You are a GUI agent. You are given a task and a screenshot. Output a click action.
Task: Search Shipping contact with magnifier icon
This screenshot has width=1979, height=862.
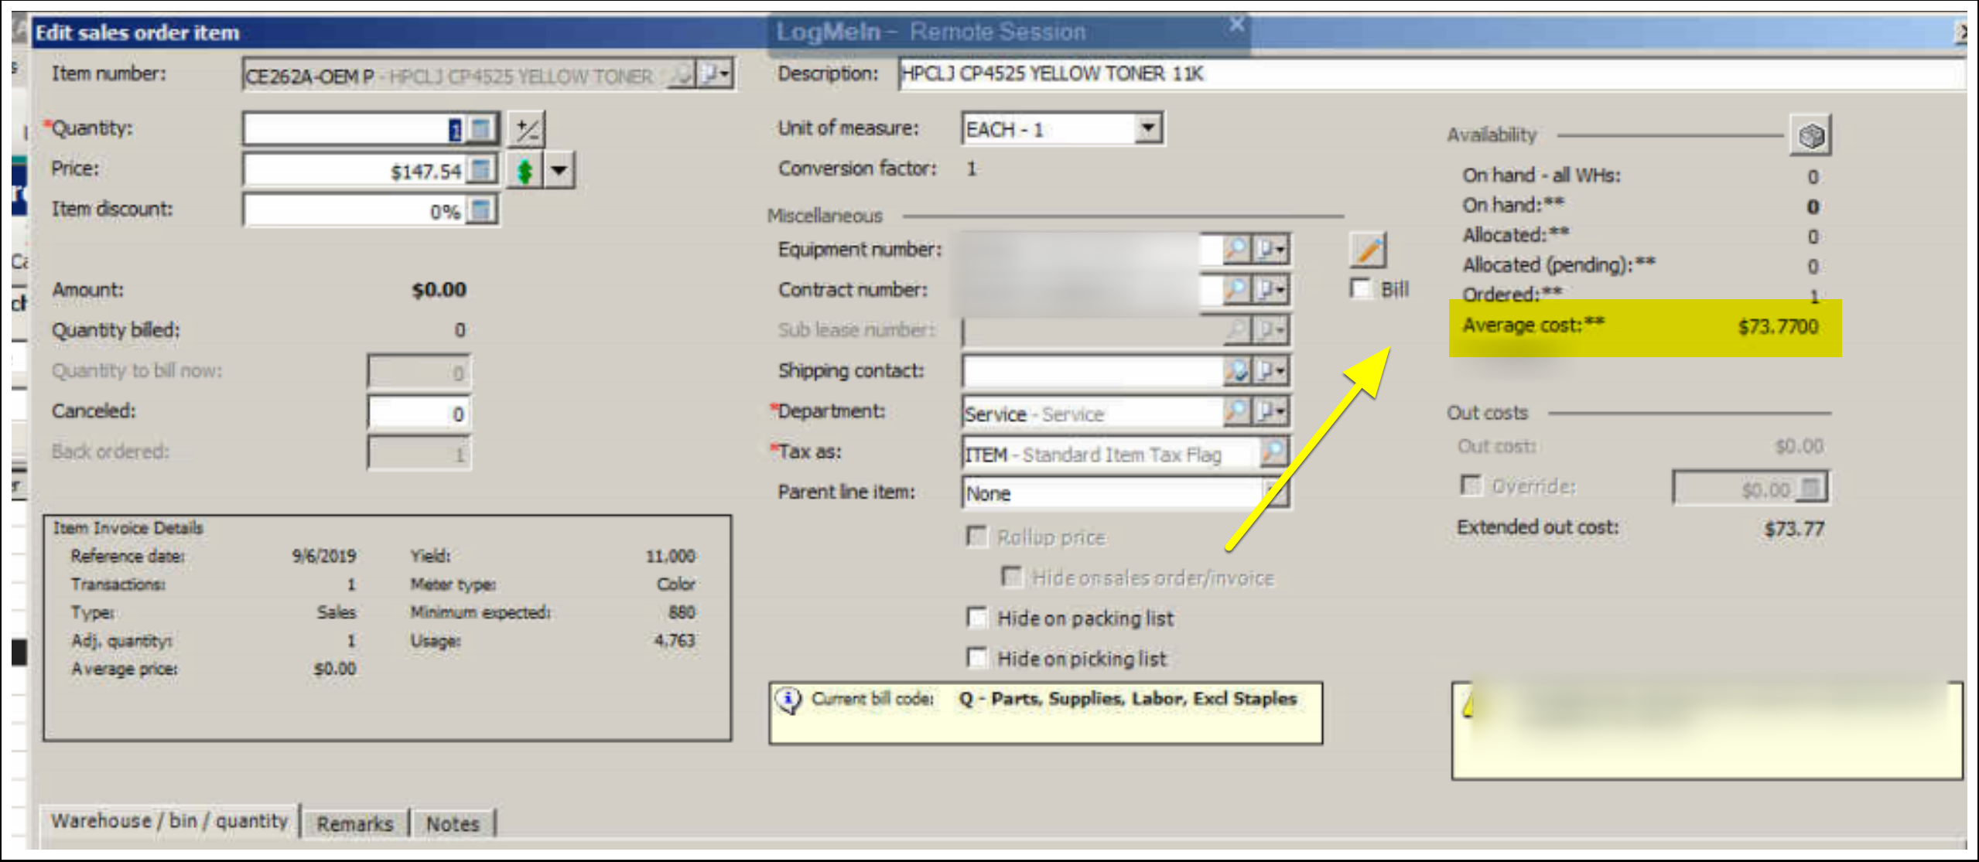click(x=1237, y=371)
